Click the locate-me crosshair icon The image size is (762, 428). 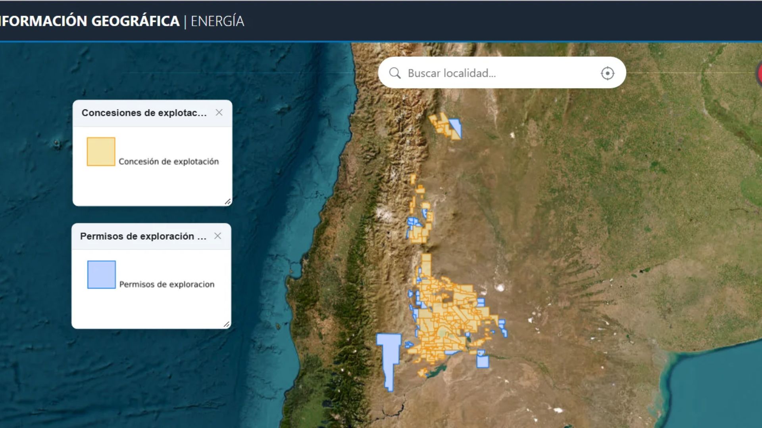point(607,73)
